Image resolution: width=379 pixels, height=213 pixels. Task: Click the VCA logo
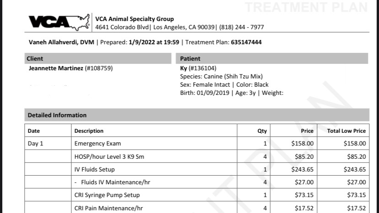[59, 22]
